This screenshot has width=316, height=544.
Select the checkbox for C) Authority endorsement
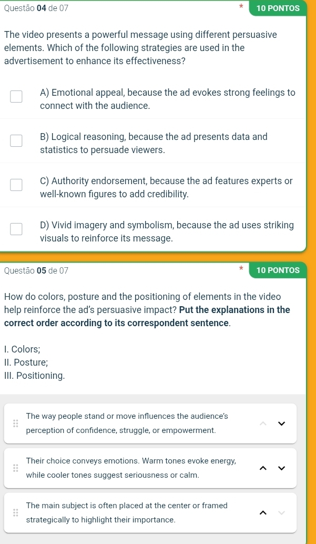(x=16, y=185)
